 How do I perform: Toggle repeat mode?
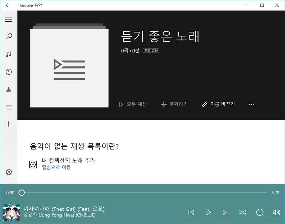point(260,212)
